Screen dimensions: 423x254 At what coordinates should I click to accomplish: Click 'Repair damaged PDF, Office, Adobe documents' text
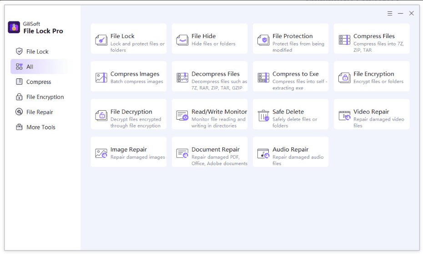[x=219, y=160]
